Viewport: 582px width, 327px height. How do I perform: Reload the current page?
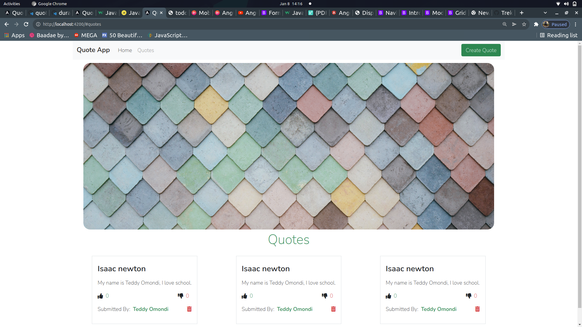[26, 24]
